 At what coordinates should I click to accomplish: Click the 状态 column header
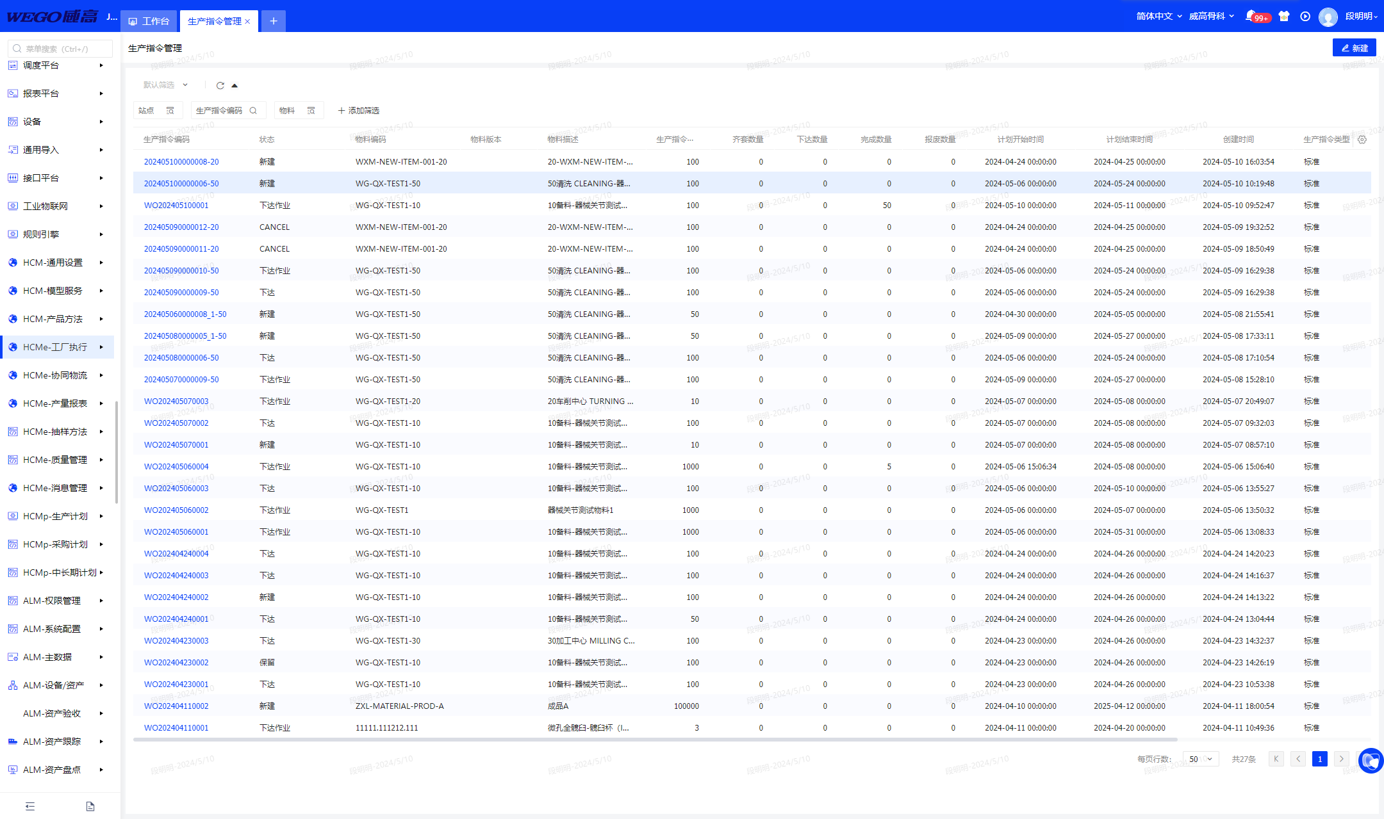(x=267, y=139)
